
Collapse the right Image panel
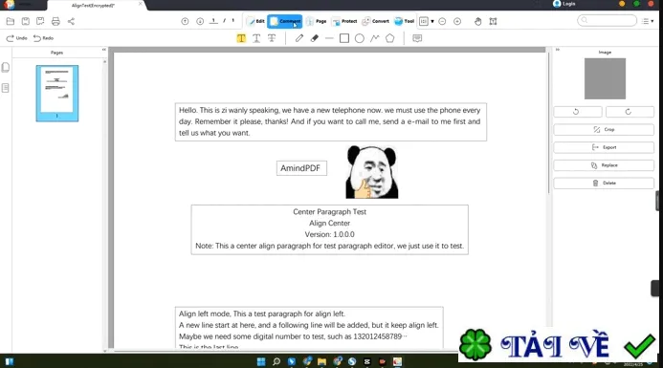[558, 50]
